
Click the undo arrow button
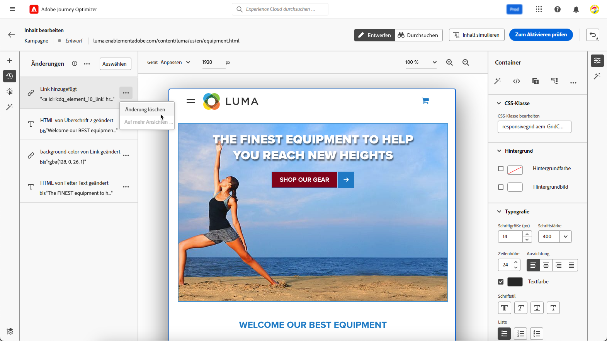[593, 35]
